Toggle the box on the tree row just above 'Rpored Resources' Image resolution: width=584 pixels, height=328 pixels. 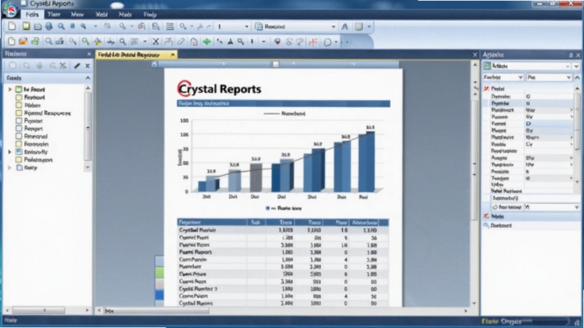click(x=19, y=105)
